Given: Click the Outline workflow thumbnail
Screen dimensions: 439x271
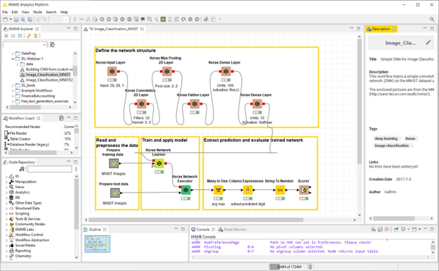Looking at the screenshot, I should tap(97, 244).
